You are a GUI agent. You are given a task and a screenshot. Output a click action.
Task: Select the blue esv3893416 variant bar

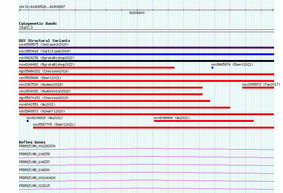coord(146,54)
